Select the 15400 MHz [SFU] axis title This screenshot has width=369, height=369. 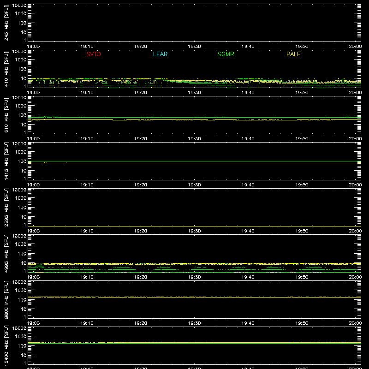(6, 345)
